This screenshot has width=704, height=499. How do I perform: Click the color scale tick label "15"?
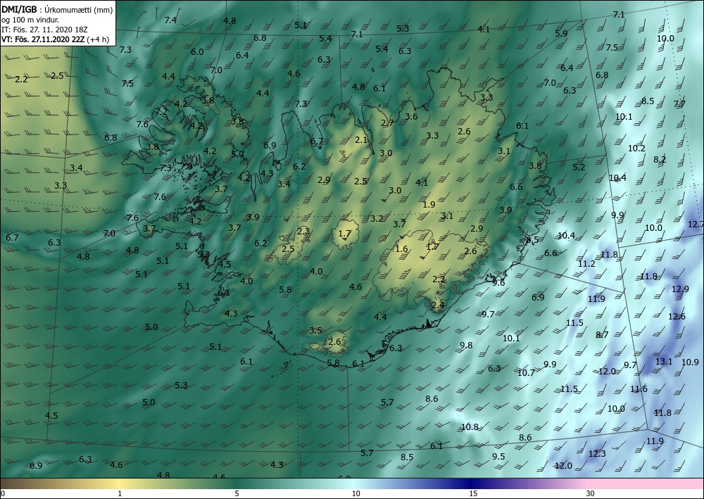[x=473, y=493]
